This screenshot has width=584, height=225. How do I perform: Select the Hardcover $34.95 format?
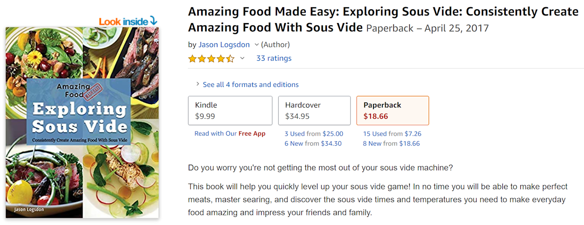(x=314, y=110)
